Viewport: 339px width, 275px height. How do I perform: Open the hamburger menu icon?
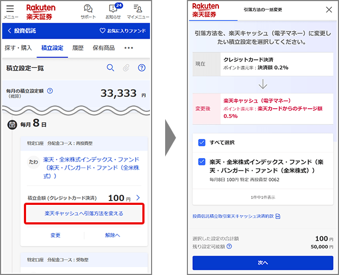[x=10, y=9]
